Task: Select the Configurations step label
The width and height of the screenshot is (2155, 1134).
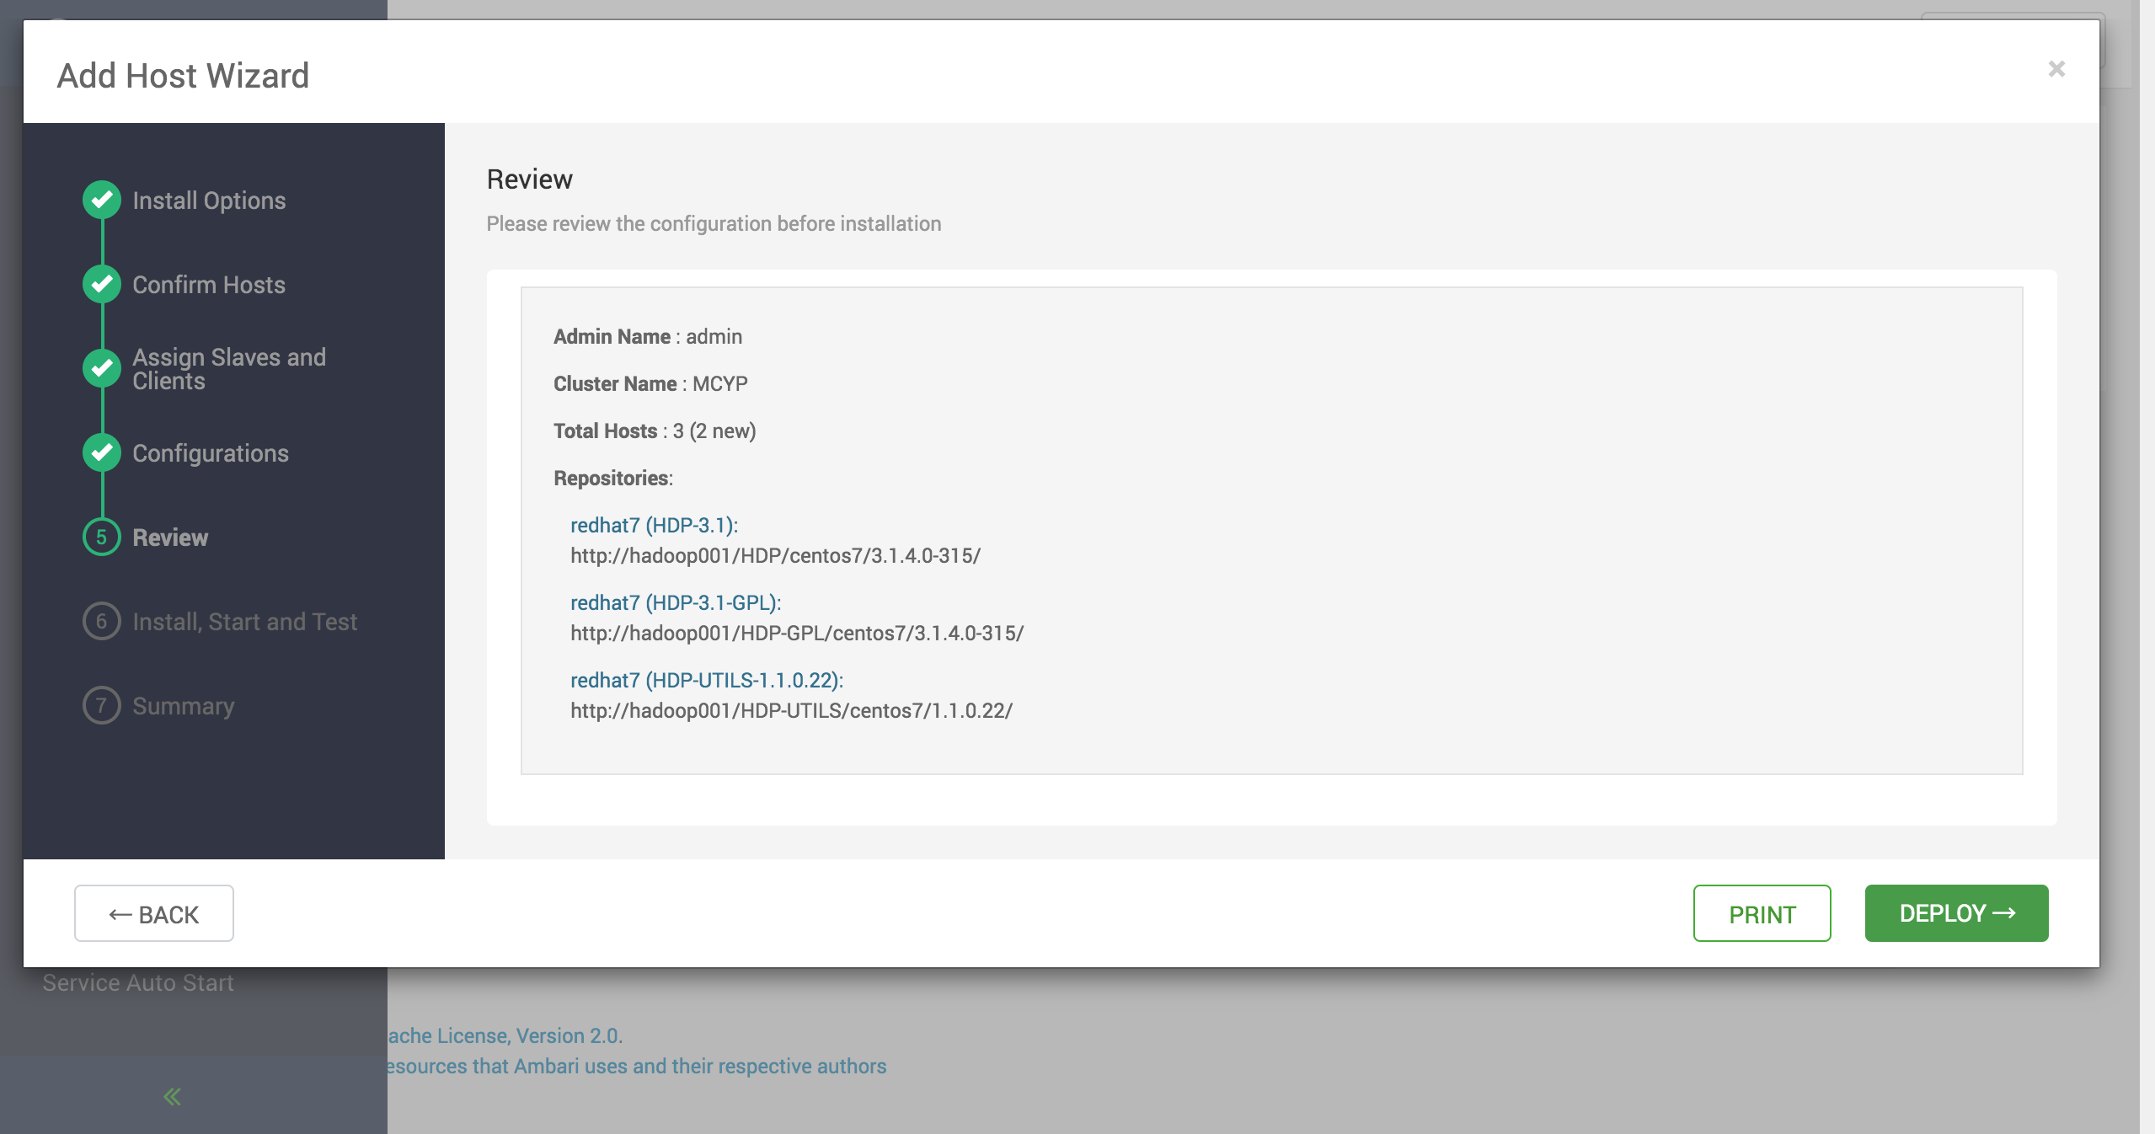Action: (211, 453)
